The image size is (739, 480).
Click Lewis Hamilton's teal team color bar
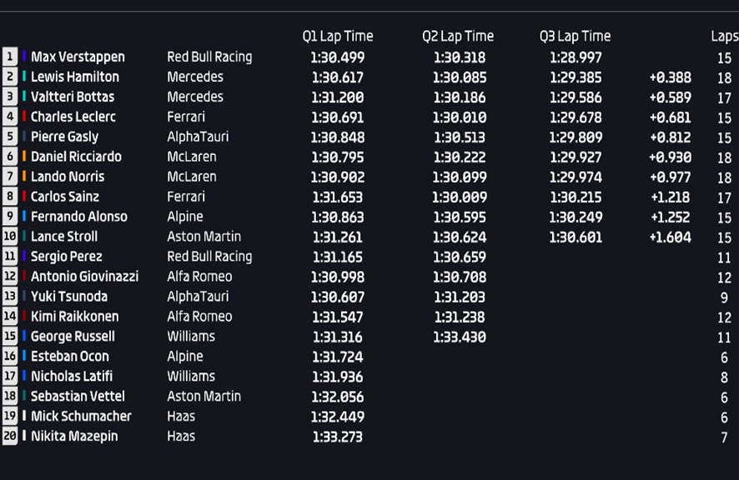pos(24,77)
